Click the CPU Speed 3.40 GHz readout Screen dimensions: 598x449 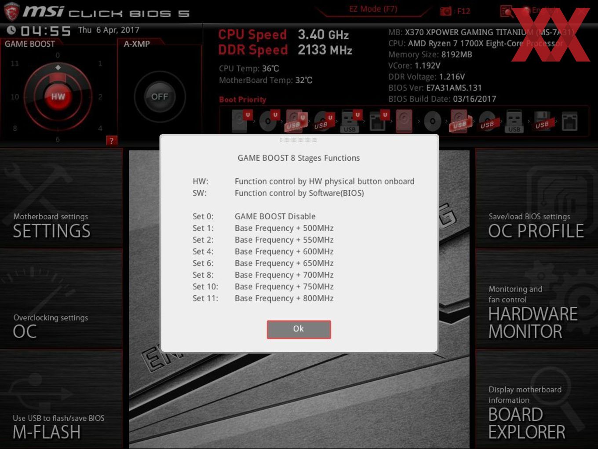click(x=284, y=35)
